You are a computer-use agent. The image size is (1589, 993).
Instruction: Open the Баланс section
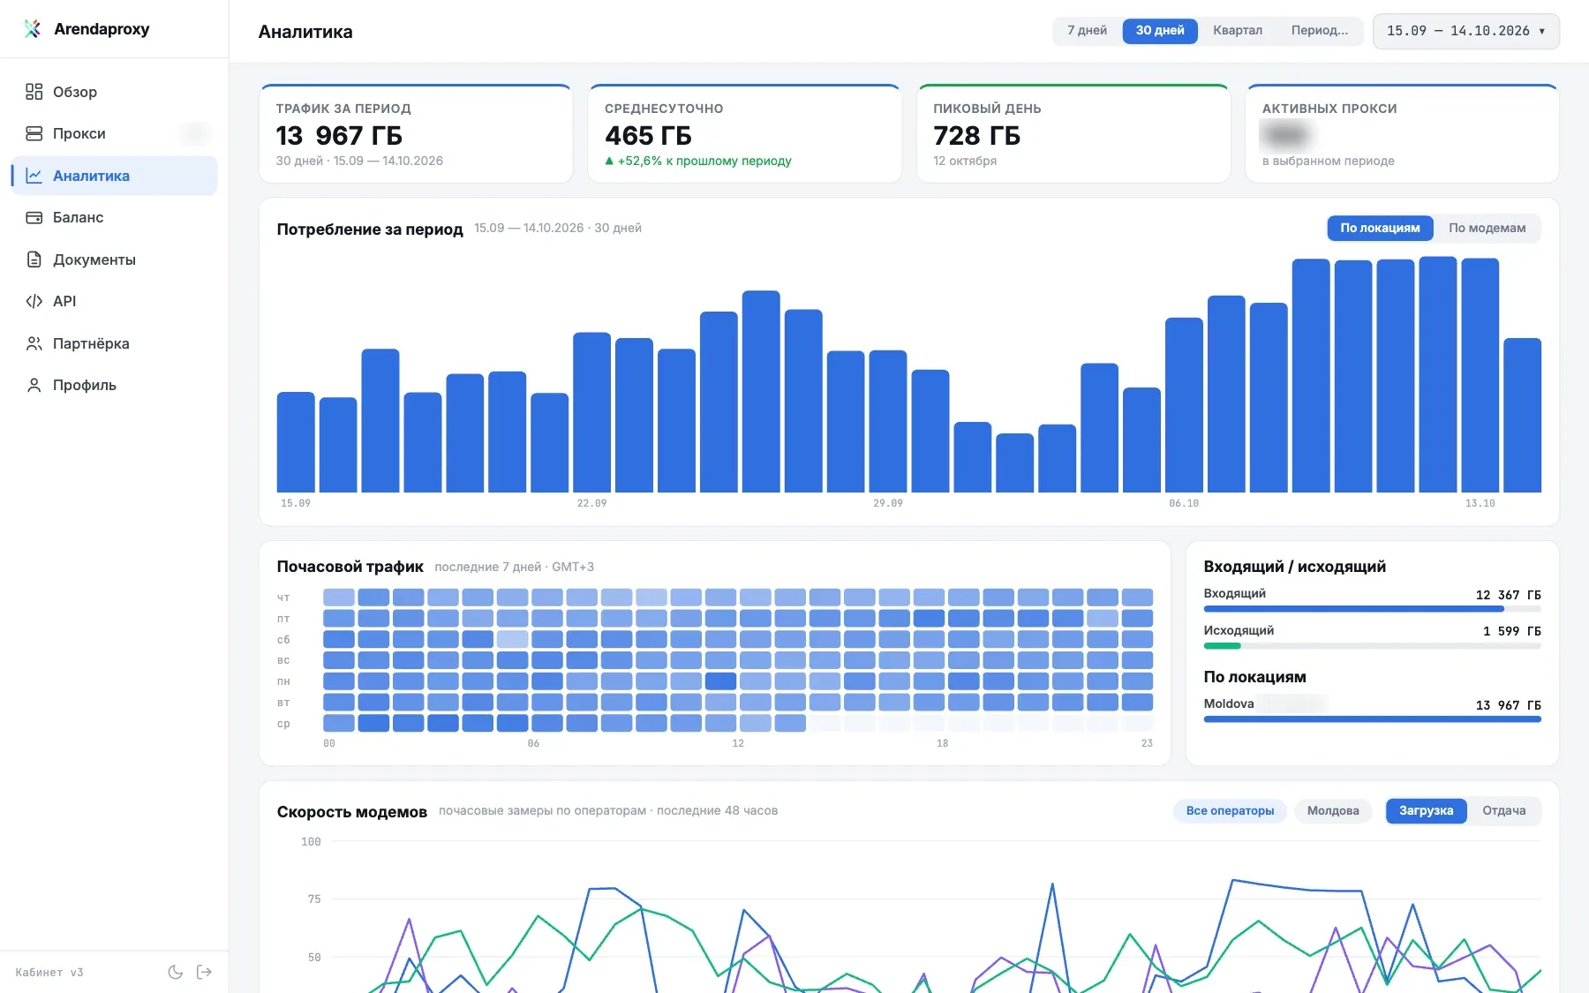114,217
